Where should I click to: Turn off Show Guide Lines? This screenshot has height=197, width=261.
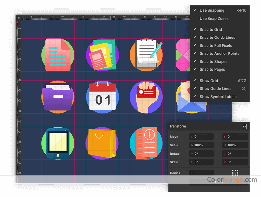(215, 89)
